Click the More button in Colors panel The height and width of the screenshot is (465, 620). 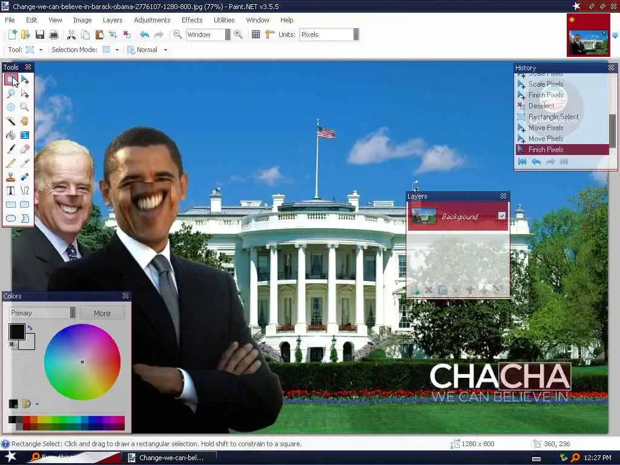[x=102, y=313]
